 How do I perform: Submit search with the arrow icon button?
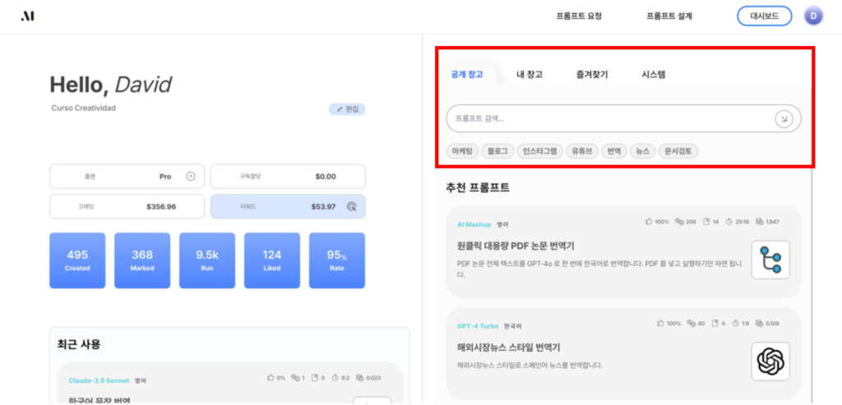783,119
